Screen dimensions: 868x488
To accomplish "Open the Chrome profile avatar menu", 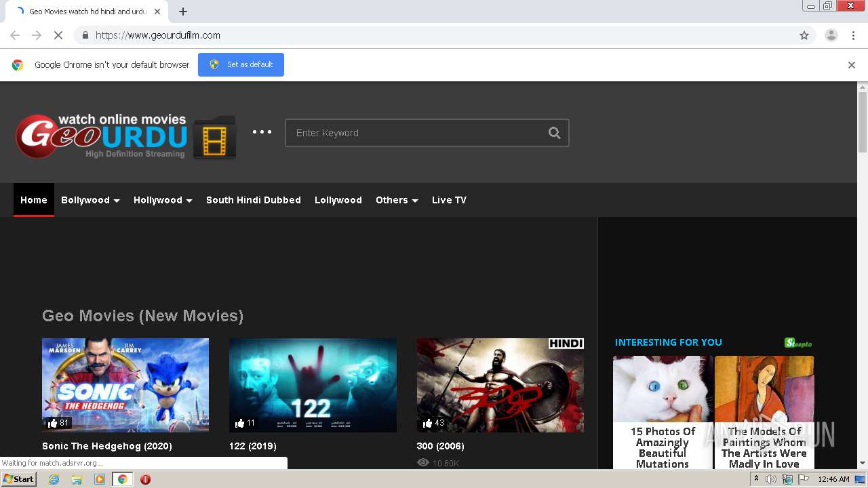I will [x=831, y=35].
